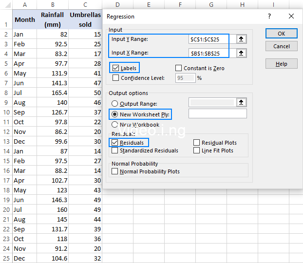Click the rainfall cell 91.2
303x263 pixels.
53,248
